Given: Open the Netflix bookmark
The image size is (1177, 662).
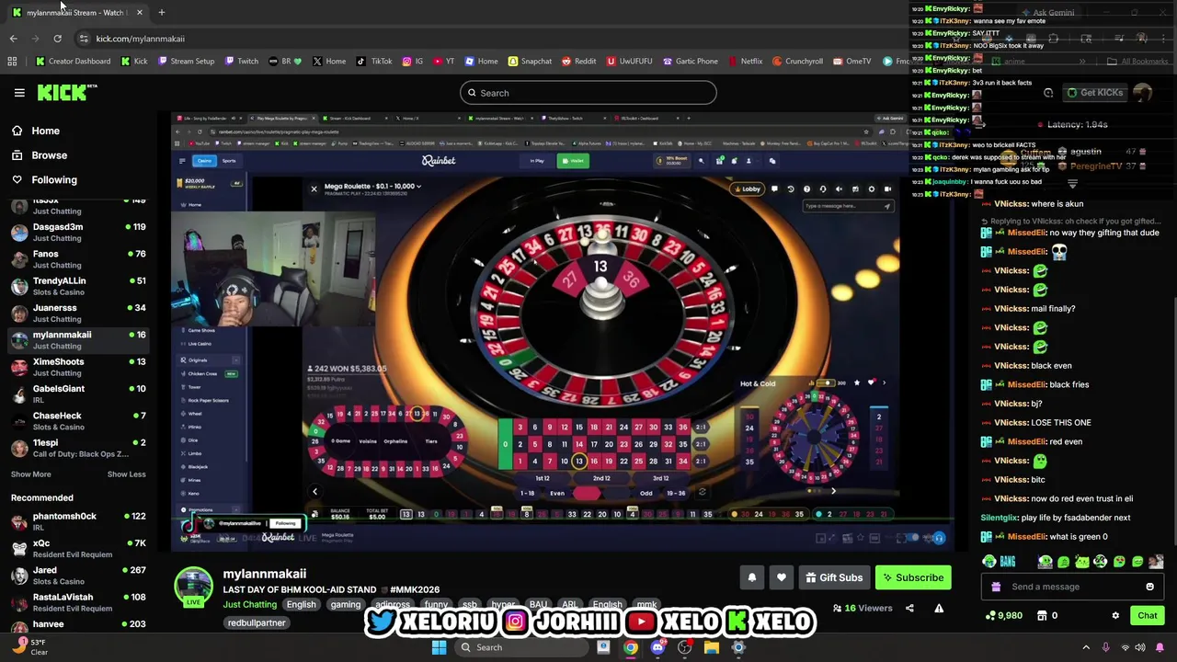Looking at the screenshot, I should (x=745, y=62).
